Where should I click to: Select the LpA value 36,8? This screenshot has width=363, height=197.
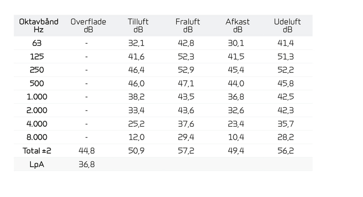(86, 165)
